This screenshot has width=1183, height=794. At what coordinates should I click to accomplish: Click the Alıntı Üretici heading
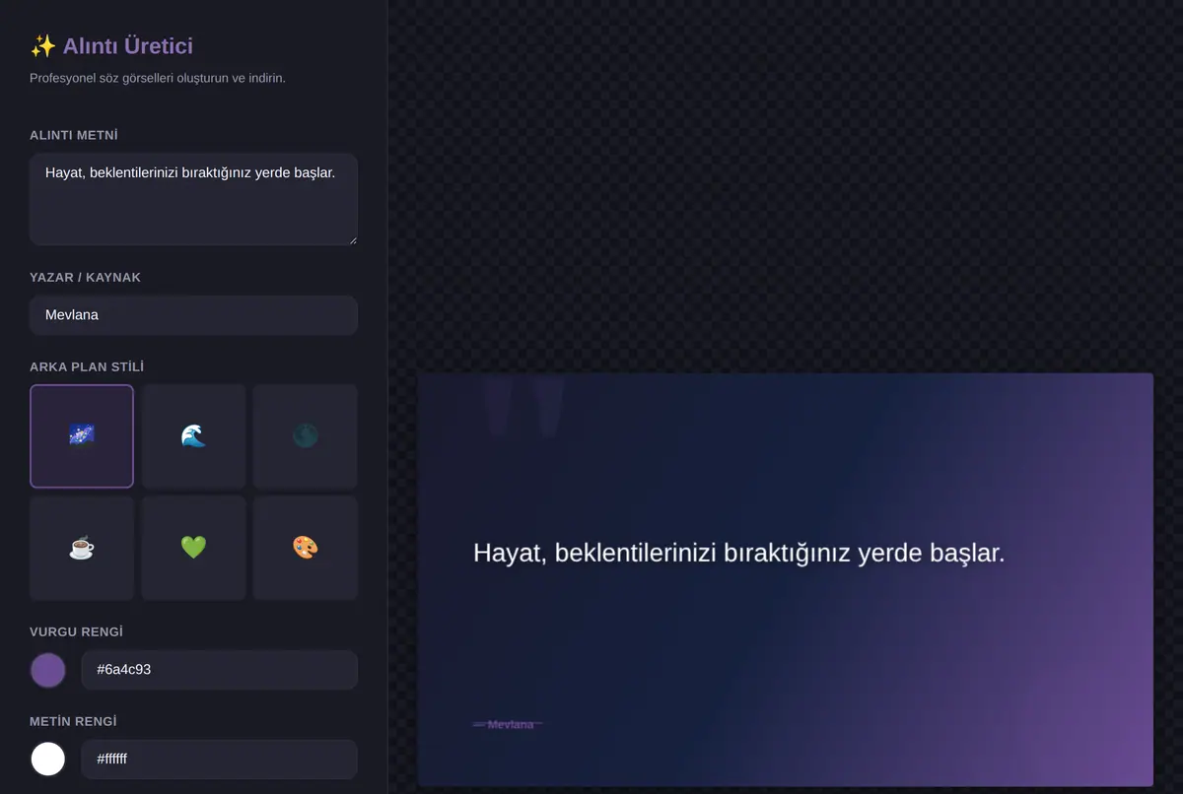coord(111,45)
